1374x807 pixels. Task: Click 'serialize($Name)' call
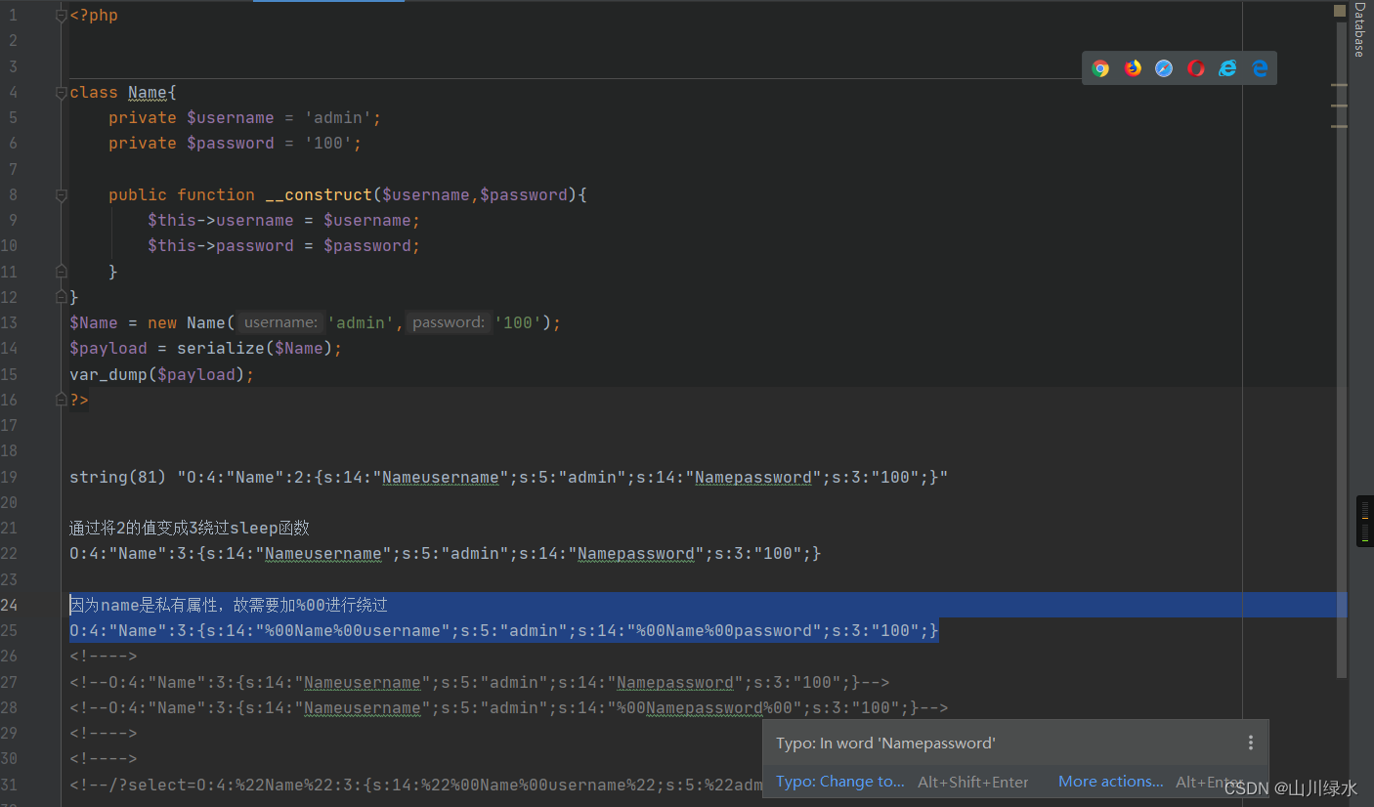(x=255, y=349)
